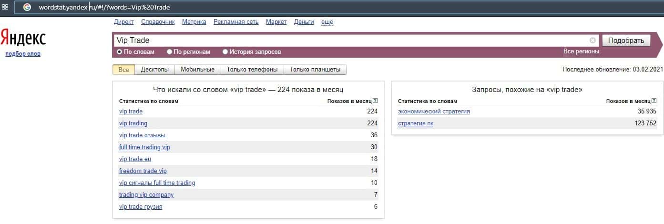The width and height of the screenshot is (664, 224).
Task: Click help icon beside left Показов в месяц
Action: (x=375, y=101)
